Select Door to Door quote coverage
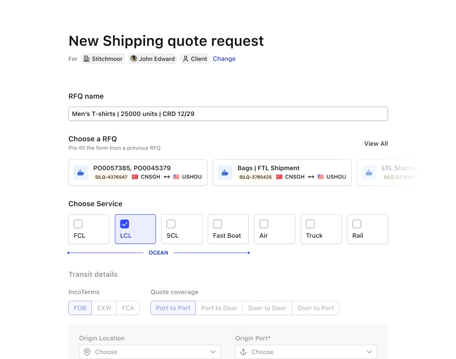 267,307
